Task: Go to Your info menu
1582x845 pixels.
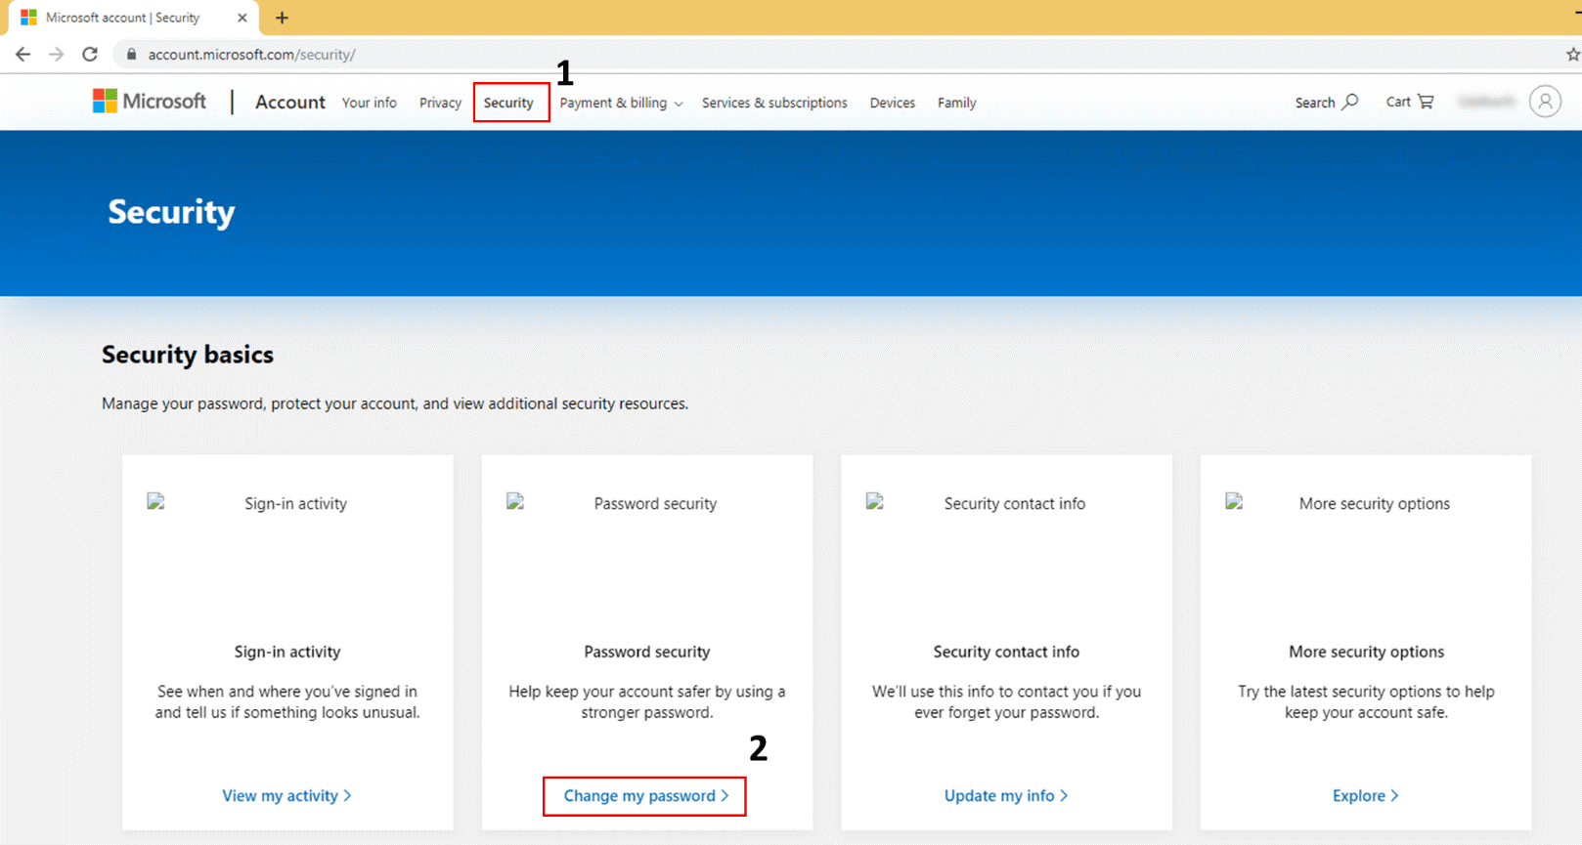Action: tap(370, 103)
